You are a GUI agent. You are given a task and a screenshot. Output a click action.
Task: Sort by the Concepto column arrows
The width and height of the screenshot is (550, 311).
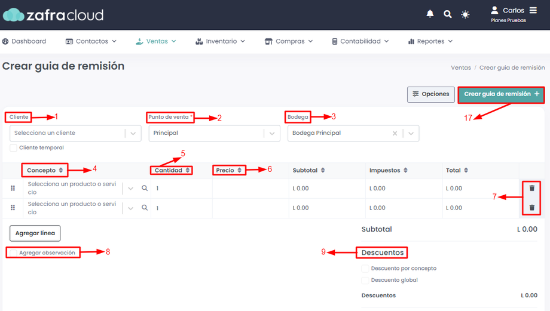pos(61,170)
